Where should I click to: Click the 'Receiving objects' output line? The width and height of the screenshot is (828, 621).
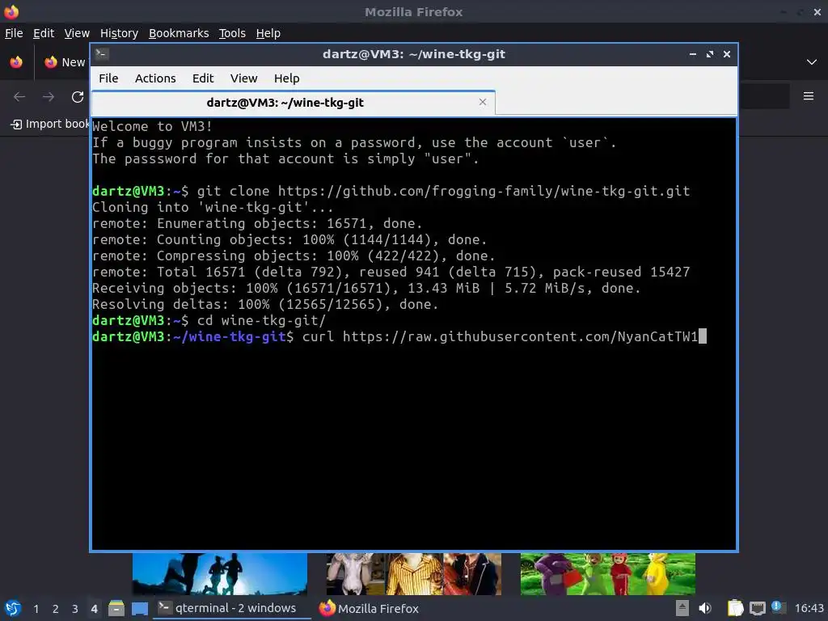366,288
